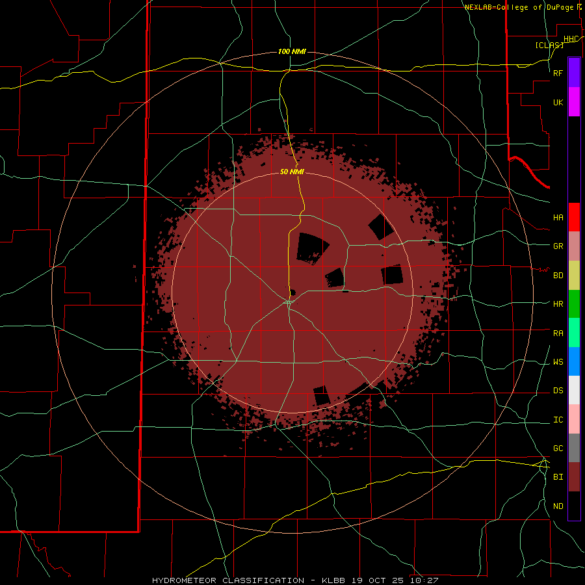This screenshot has height=585, width=585.
Task: Click the HHC product label
Action: pos(571,39)
